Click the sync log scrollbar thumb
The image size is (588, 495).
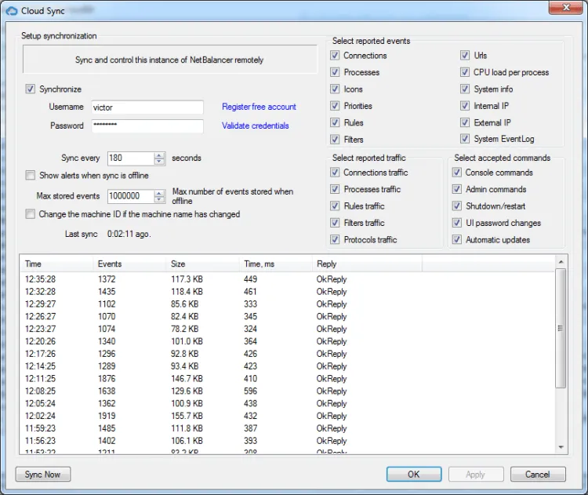pos(561,328)
